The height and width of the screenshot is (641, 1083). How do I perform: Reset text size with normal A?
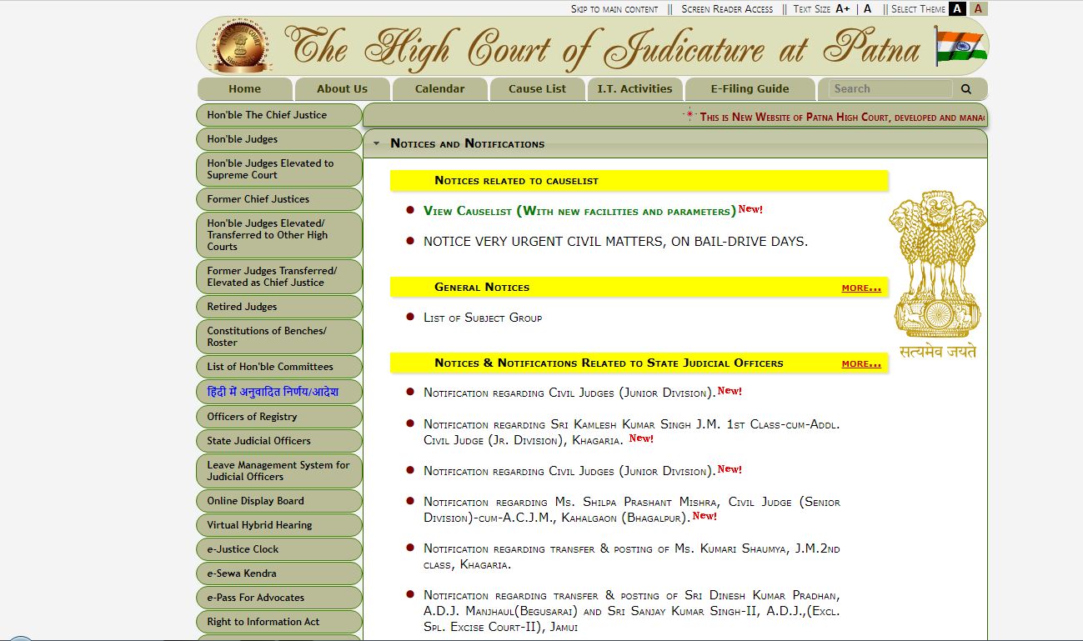(868, 9)
